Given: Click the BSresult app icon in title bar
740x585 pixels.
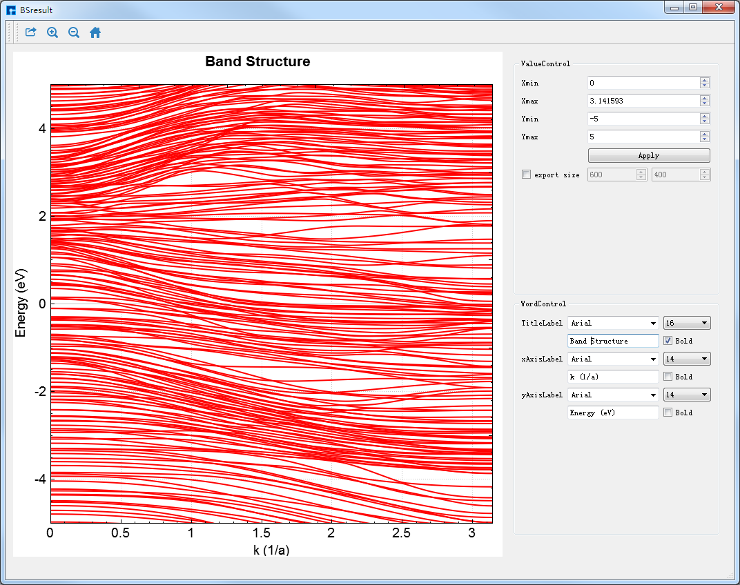Looking at the screenshot, I should 11,10.
